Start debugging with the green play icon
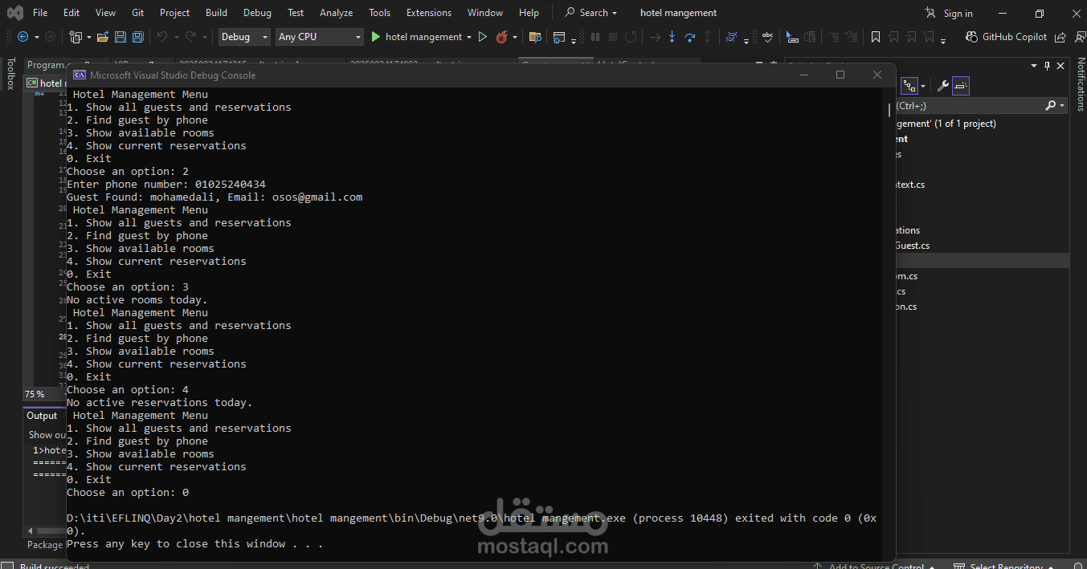This screenshot has width=1087, height=569. pos(375,37)
